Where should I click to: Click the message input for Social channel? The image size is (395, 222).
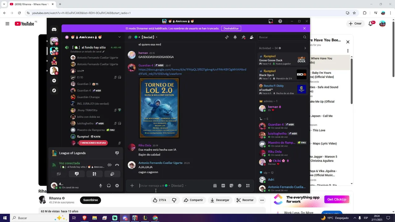click(174, 186)
